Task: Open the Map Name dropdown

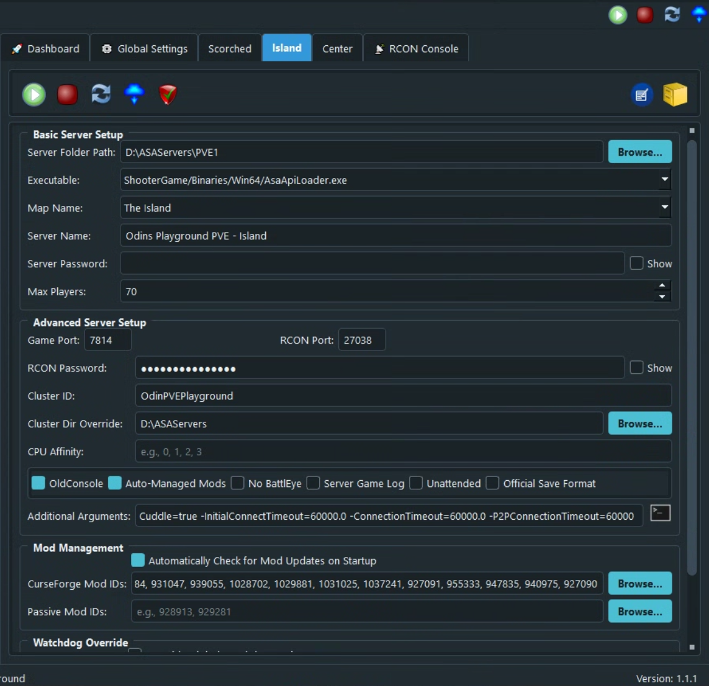Action: point(664,208)
